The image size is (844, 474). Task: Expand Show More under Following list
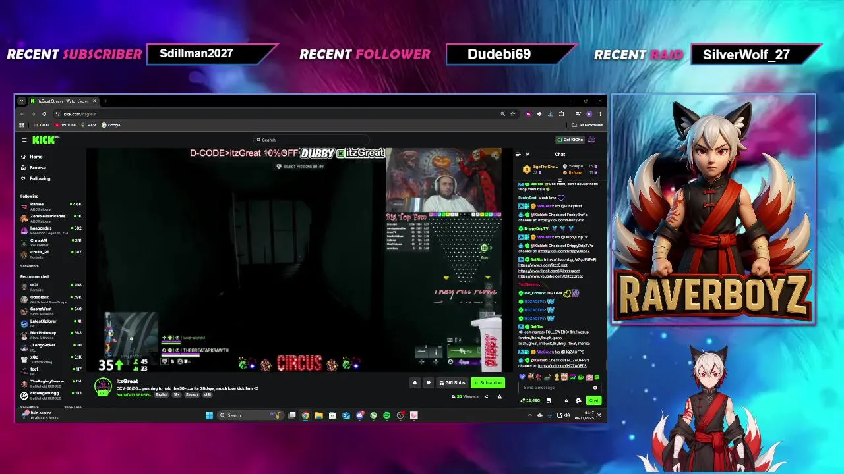(x=29, y=266)
